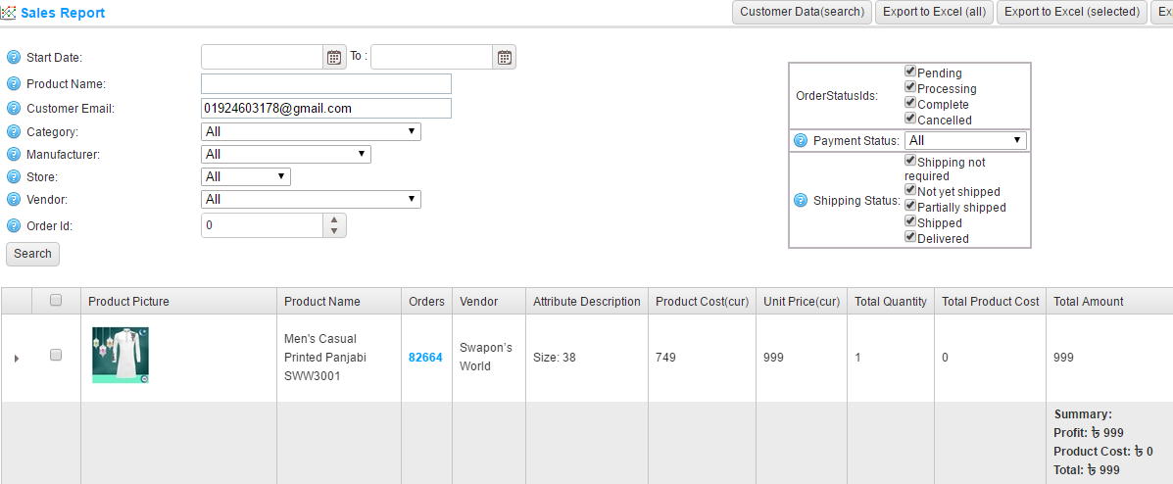Click the Order Id number field
Screen dimensions: 1173x484
262,225
